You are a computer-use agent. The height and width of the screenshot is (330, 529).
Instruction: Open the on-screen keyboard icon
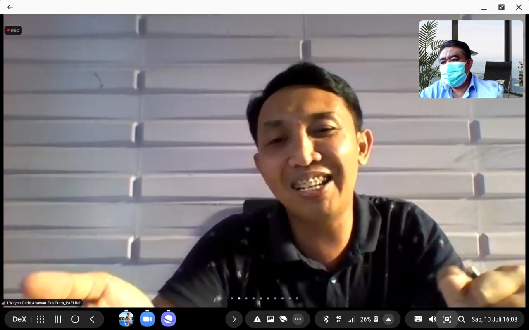pos(418,319)
